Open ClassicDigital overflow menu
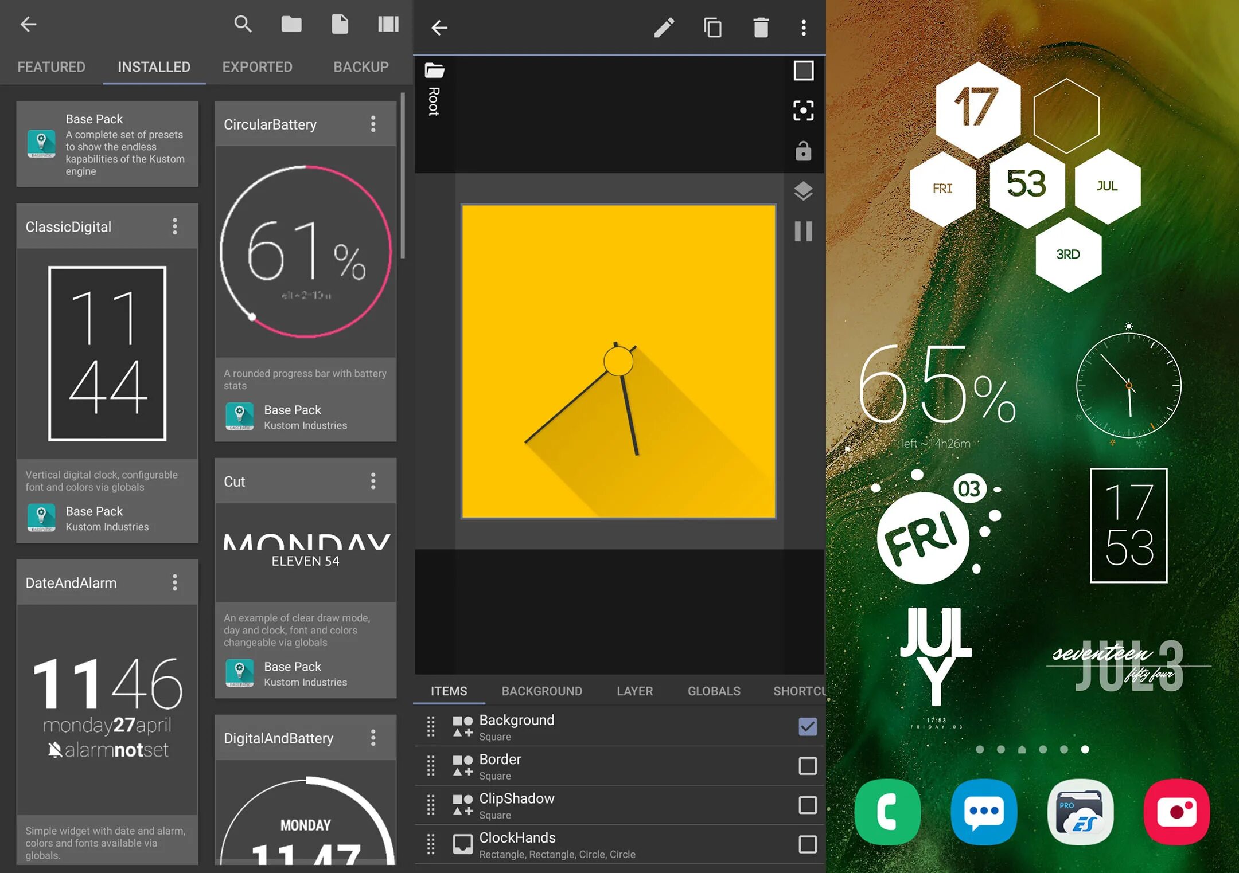Viewport: 1239px width, 873px height. (x=175, y=226)
